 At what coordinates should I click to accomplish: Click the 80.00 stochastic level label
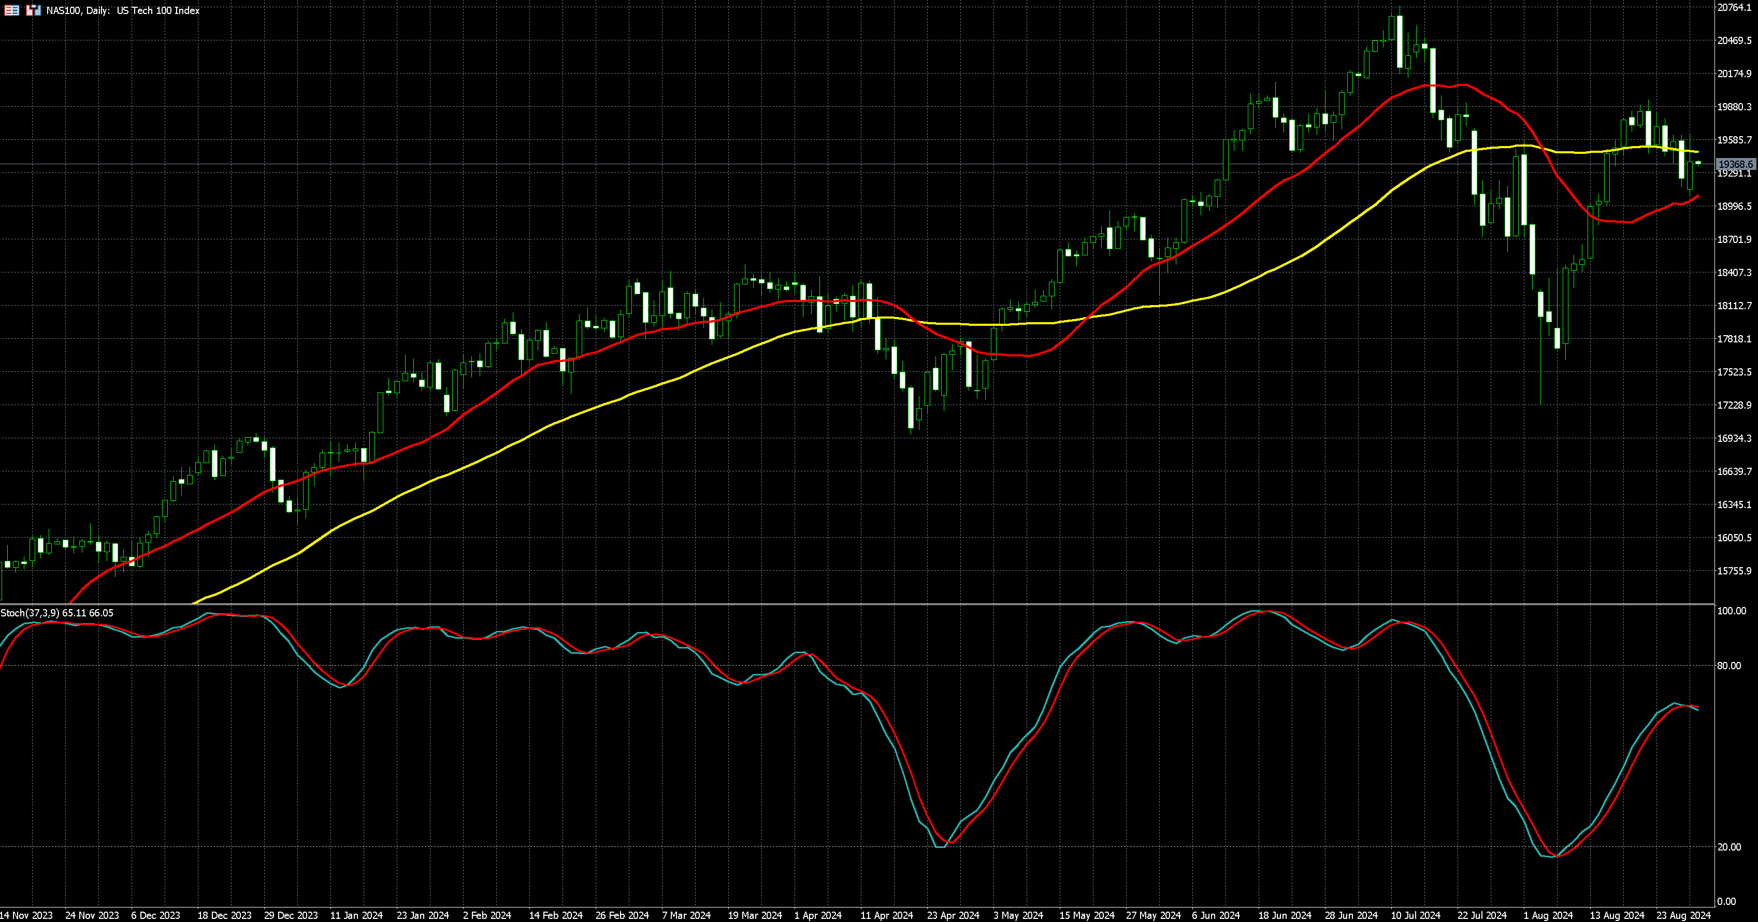coord(1728,666)
